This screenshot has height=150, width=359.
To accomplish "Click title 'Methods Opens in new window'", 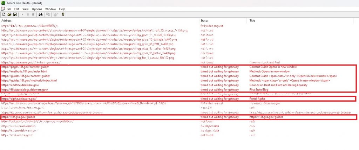I will click(269, 71).
